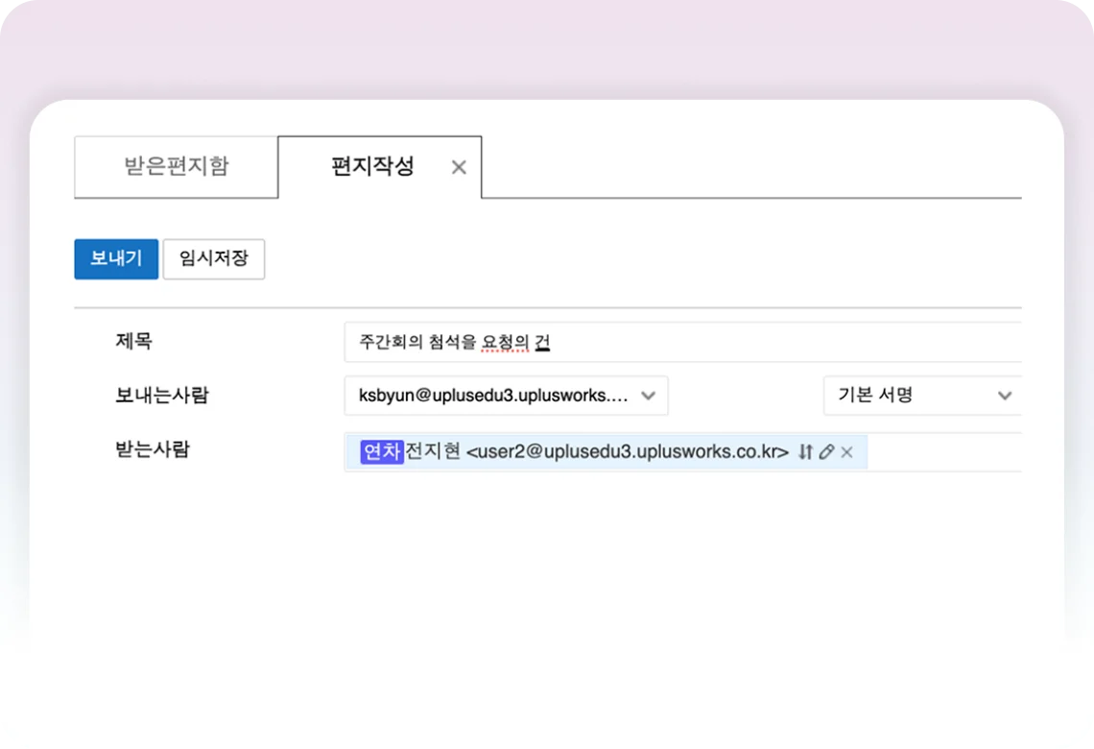This screenshot has height=749, width=1094.
Task: Select the 편지작성 tab
Action: pos(372,166)
